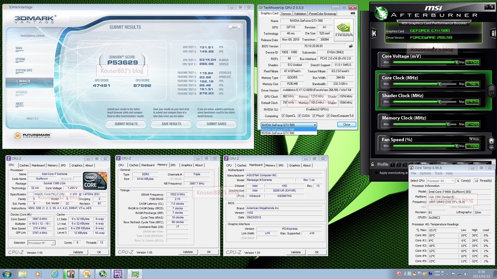
Task: Open Afterburner Kombustor K button
Action: click(x=374, y=34)
